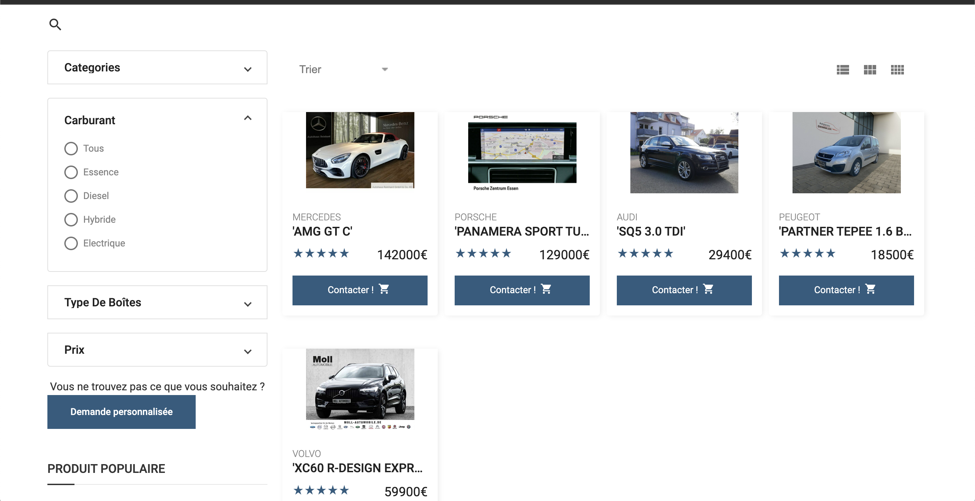The height and width of the screenshot is (501, 975).
Task: Click cart icon on Peugeot Contacter button
Action: [870, 289]
